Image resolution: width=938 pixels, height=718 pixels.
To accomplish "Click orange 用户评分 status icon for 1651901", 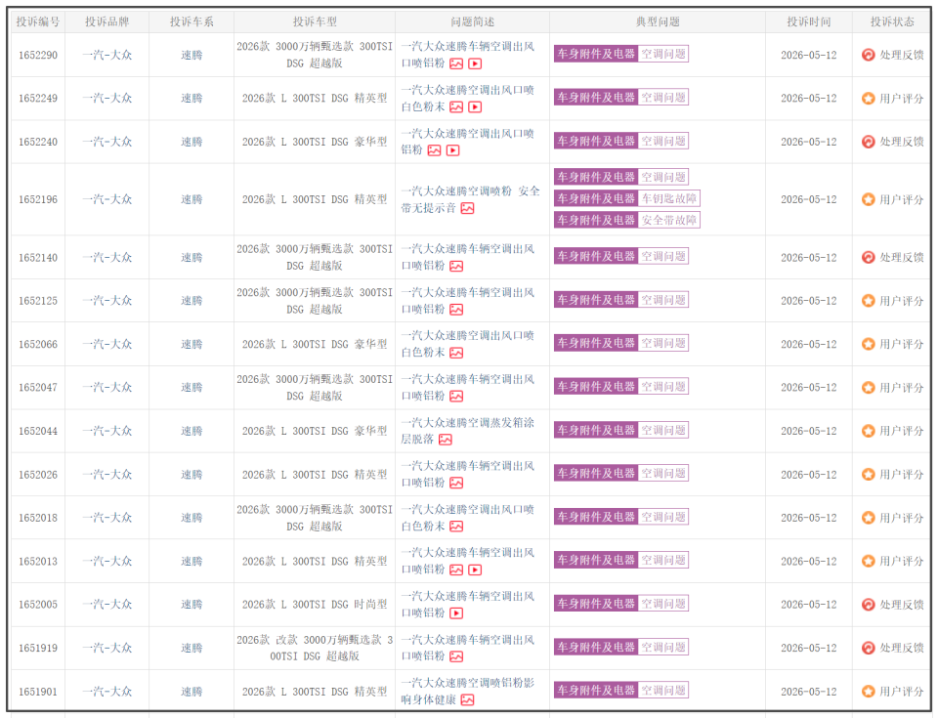I will (x=868, y=692).
